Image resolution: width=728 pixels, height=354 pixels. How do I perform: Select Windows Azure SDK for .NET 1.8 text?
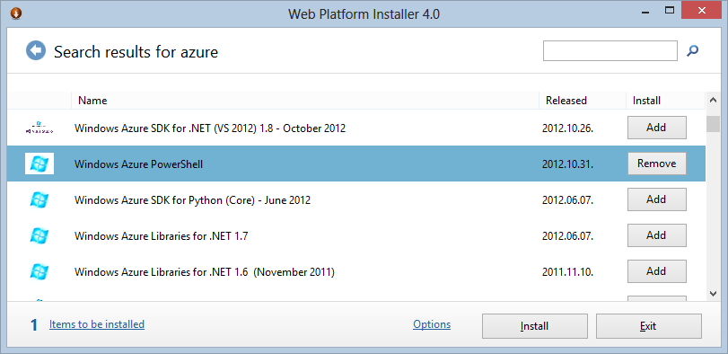[x=210, y=128]
